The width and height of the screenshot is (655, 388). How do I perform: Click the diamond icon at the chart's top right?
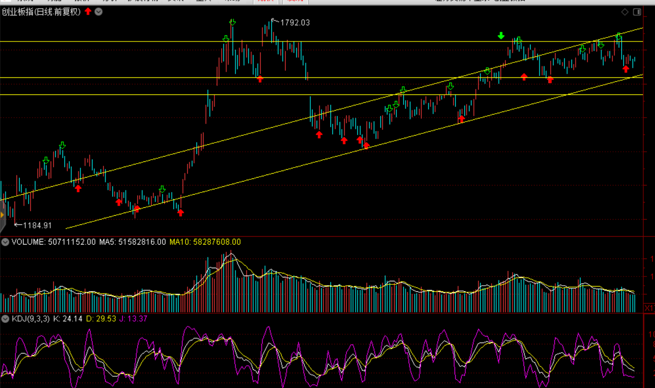pyautogui.click(x=625, y=12)
